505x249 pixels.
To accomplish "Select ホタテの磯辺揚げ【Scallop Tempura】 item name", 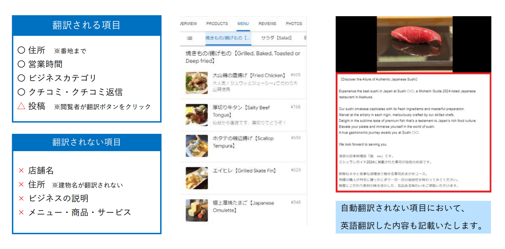I will coord(243,142).
